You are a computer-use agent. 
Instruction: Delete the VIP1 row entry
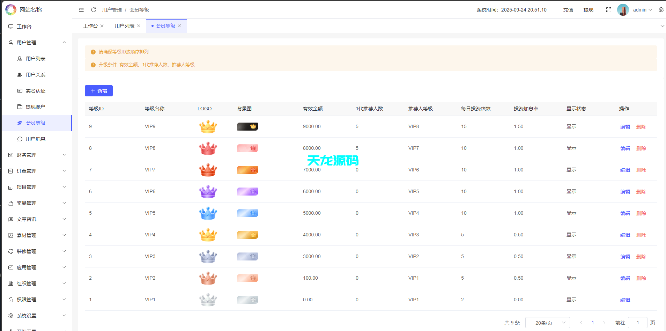pyautogui.click(x=641, y=300)
